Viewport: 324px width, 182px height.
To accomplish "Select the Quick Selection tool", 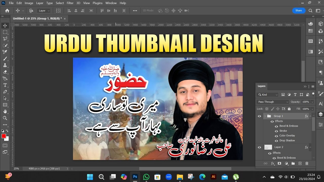I will (x=5, y=45).
